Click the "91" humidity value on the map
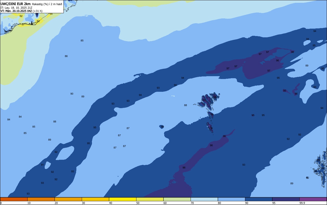This screenshot has width=327, height=205. click(x=42, y=165)
